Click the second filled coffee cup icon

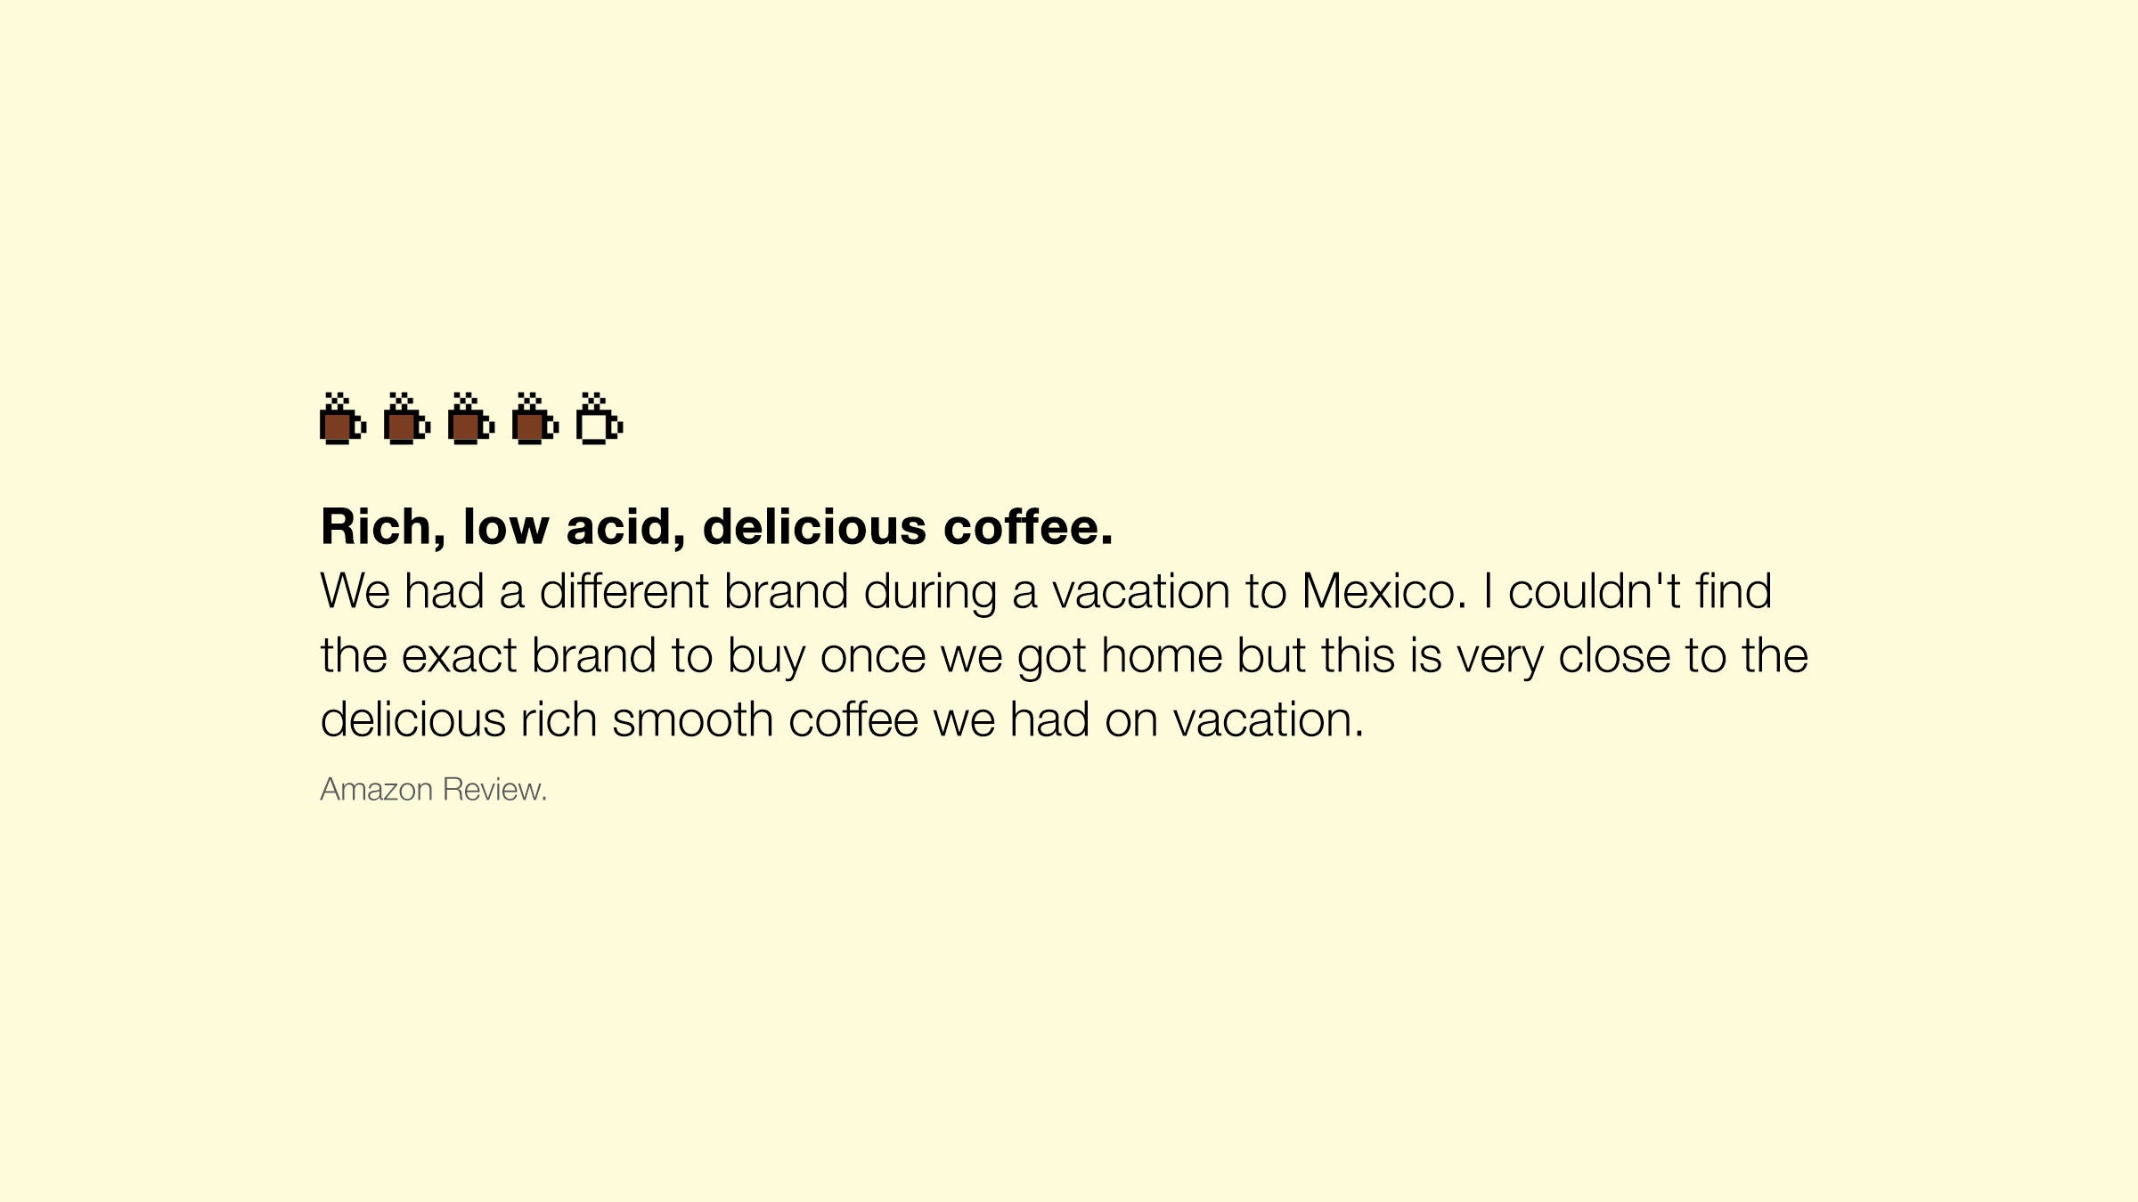point(406,420)
